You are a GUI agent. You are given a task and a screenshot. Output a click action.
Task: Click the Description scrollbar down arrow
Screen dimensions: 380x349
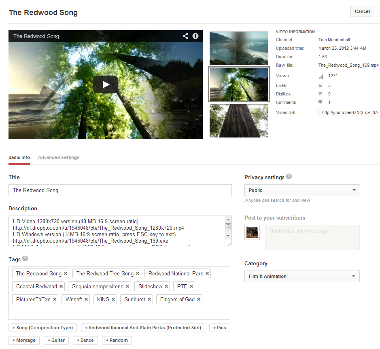click(228, 235)
